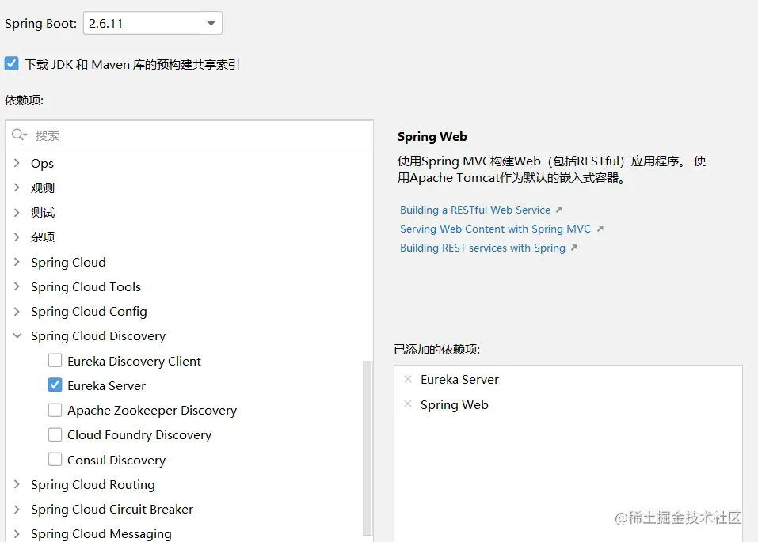Click the search magnifier icon

point(19,135)
